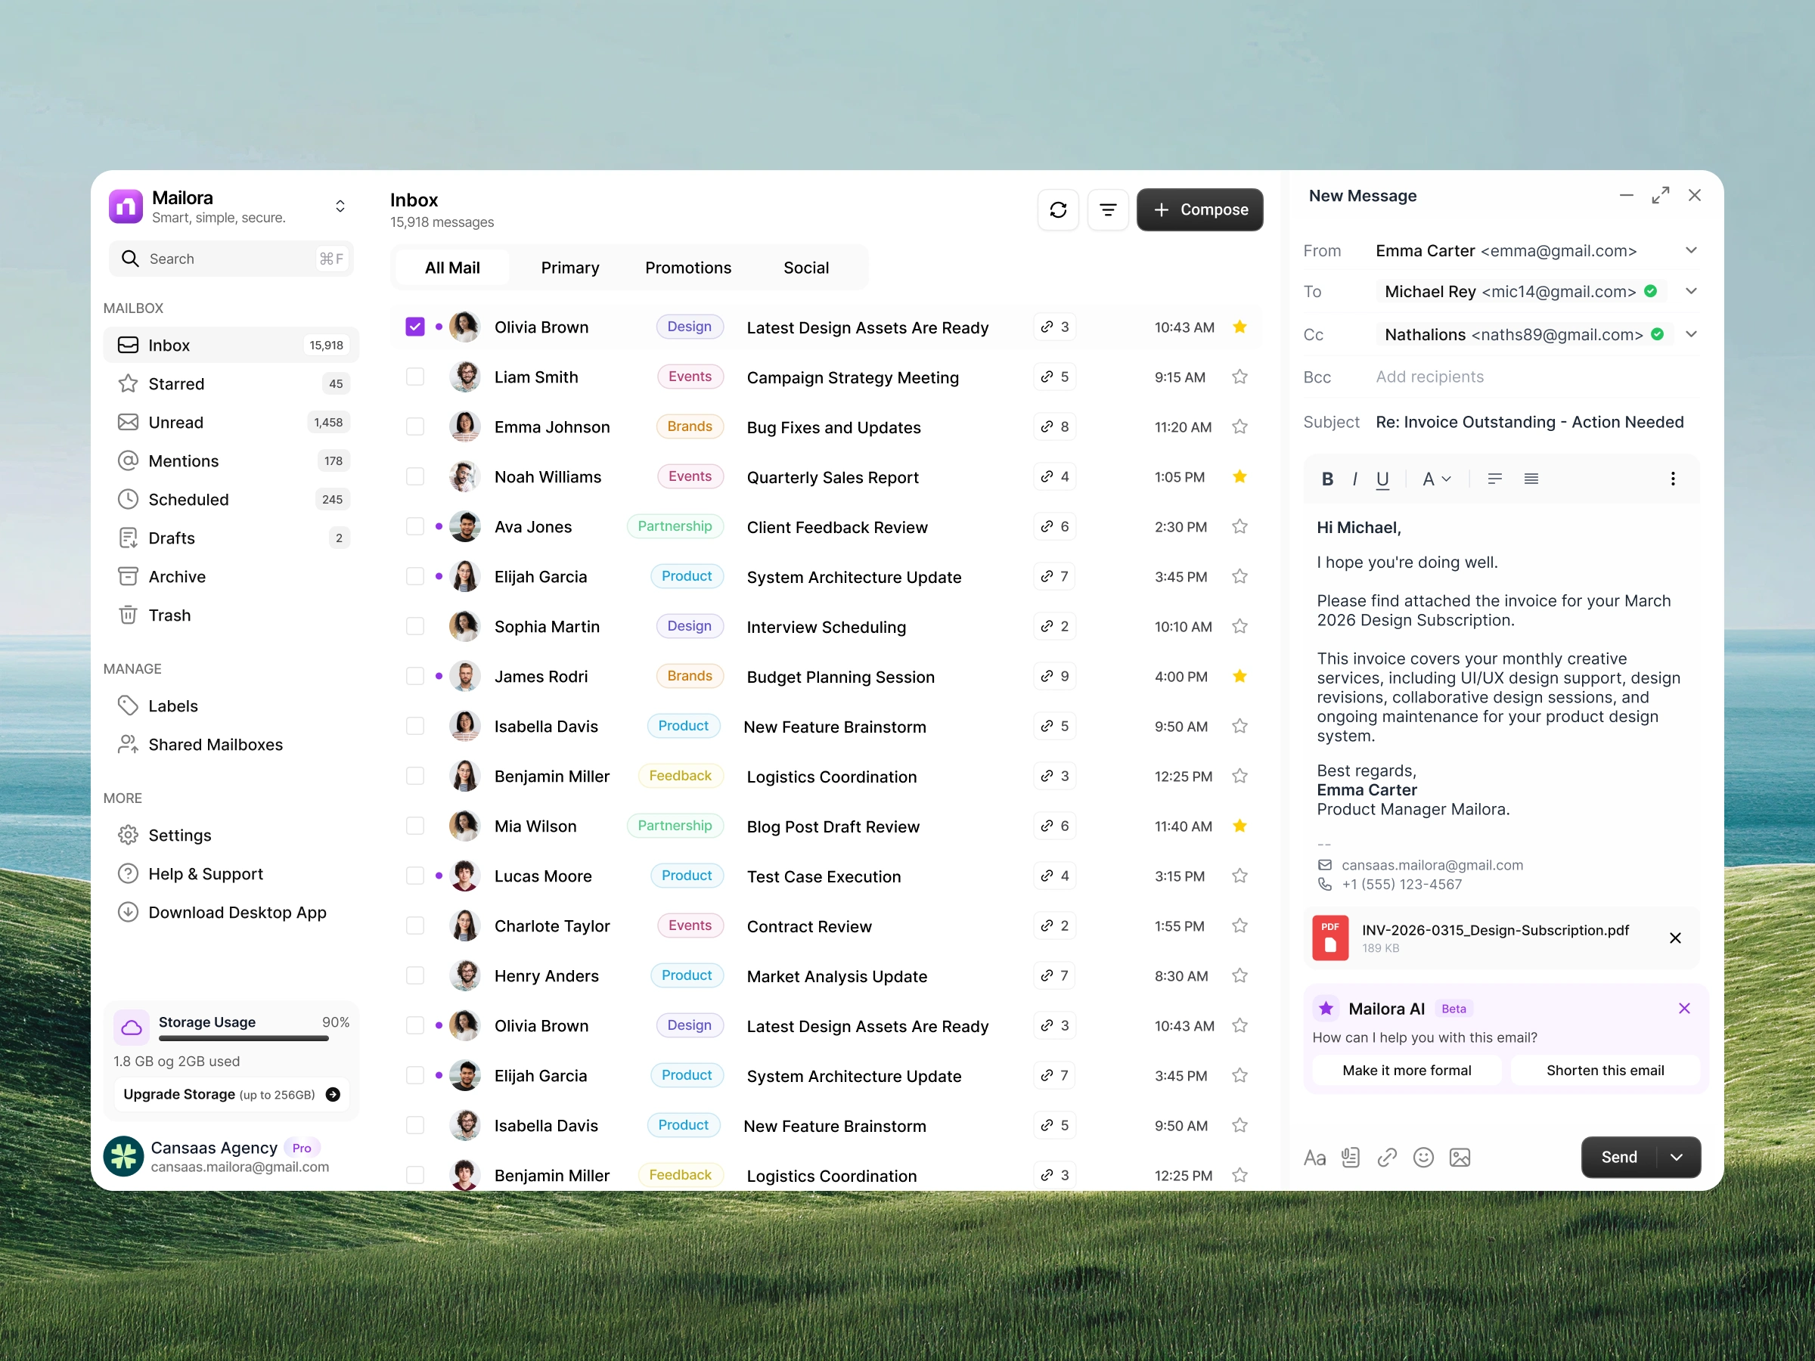Insert an image using the image icon
This screenshot has height=1361, width=1815.
click(x=1460, y=1158)
